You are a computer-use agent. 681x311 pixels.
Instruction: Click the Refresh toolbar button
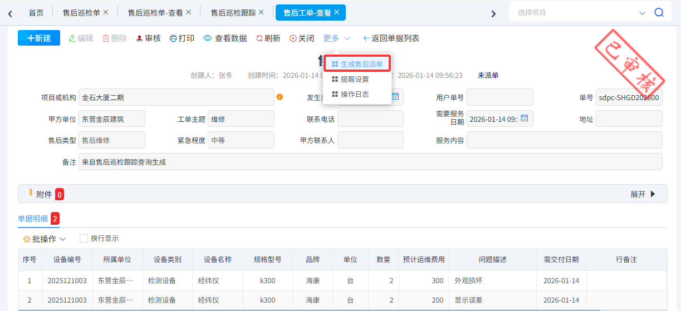coord(268,38)
